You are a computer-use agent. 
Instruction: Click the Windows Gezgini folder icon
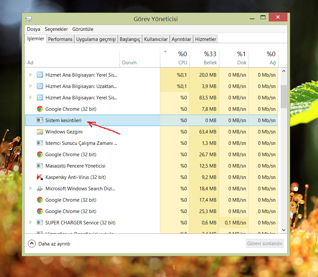(x=40, y=132)
